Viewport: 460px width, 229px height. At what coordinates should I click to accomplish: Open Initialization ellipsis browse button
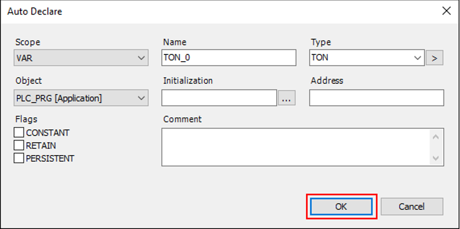pyautogui.click(x=287, y=98)
